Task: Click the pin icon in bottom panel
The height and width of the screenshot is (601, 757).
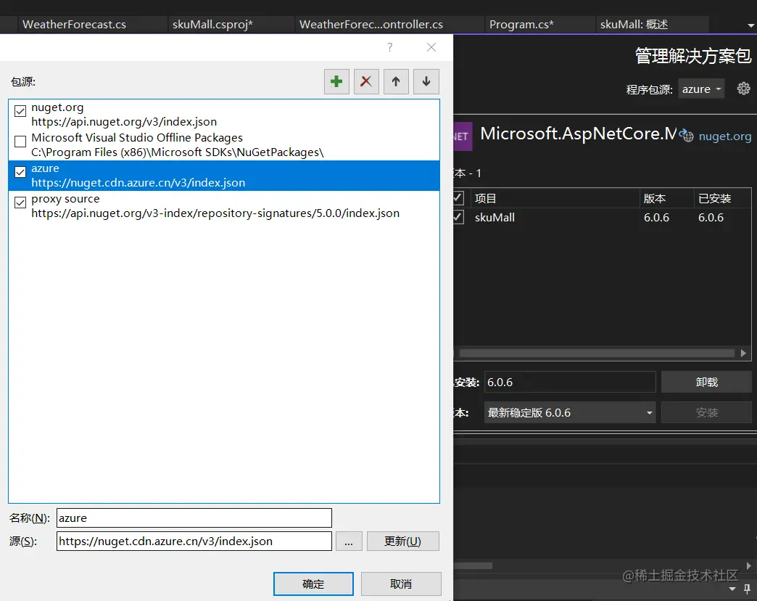Action: tap(747, 589)
